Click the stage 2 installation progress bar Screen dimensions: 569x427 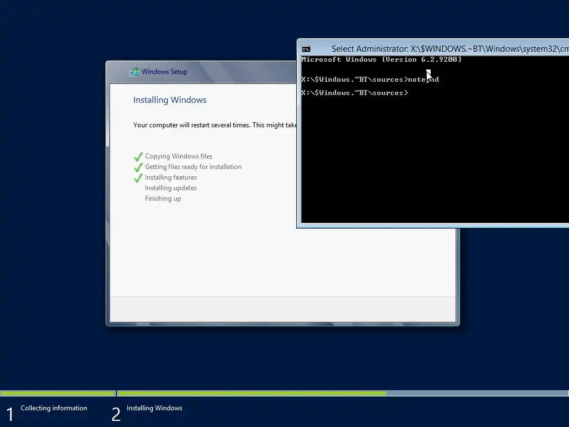[342, 393]
